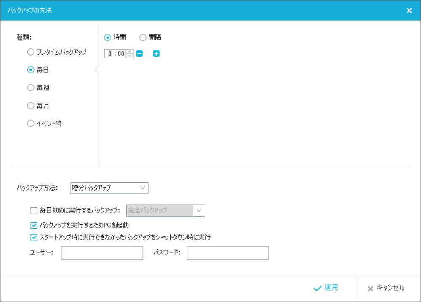Image resolution: width=421 pixels, height=302 pixels.
Task: Cancel with キャンセル button
Action: (x=386, y=288)
